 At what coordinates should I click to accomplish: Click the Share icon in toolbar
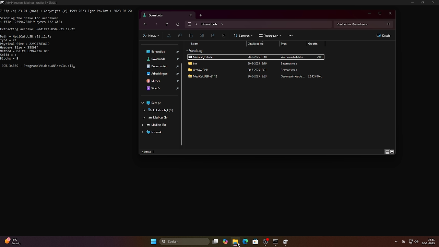point(213,36)
